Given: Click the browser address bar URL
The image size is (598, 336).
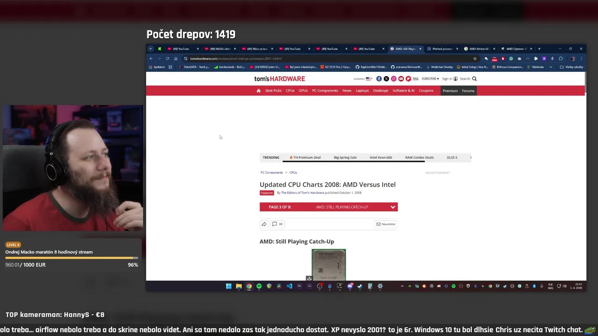Looking at the screenshot, I should [235, 59].
